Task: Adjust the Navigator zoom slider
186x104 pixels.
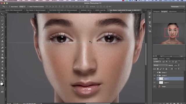Action: coord(171,56)
